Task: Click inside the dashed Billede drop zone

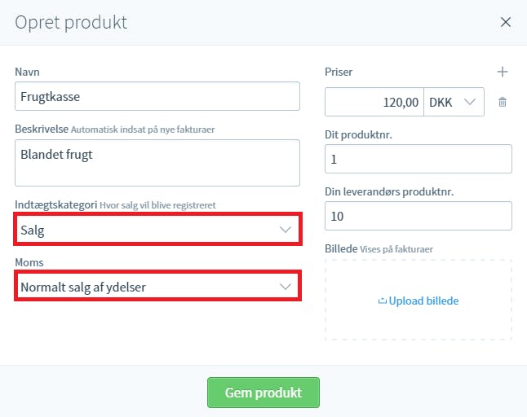Action: (x=418, y=322)
